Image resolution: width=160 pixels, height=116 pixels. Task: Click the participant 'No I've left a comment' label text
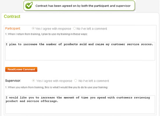[x=92, y=29]
